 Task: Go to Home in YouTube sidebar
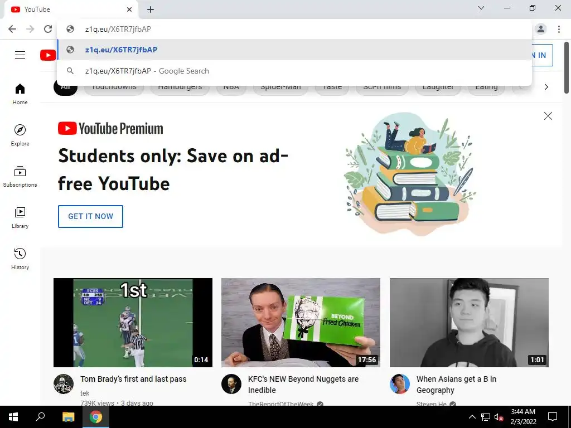pos(20,94)
